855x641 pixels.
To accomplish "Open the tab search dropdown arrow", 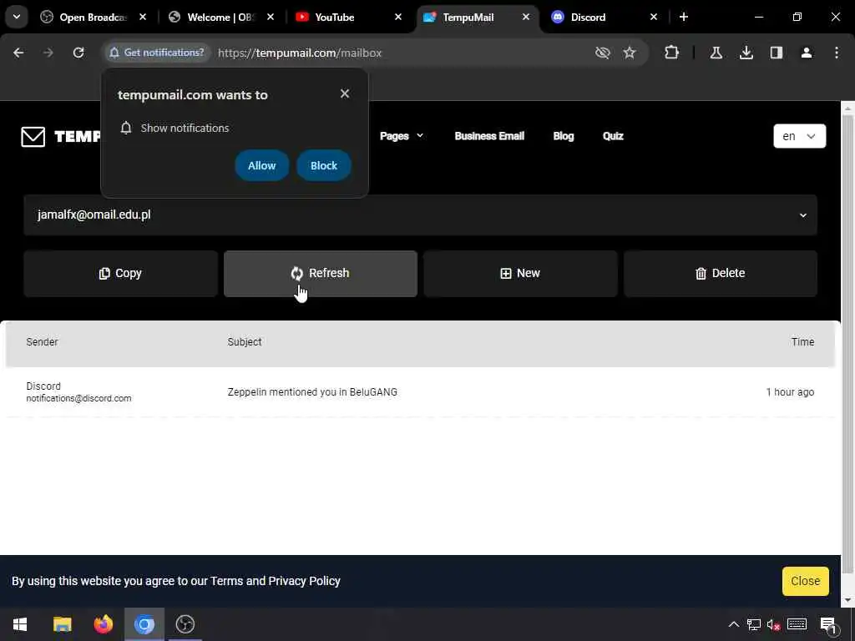I will tap(17, 17).
